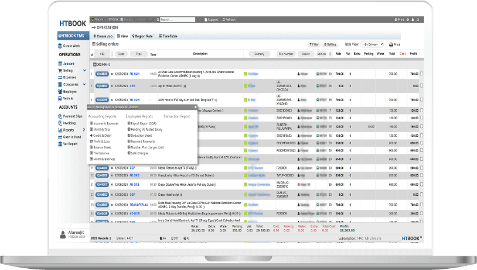
Task: Click the sort arrows beside Vehicle column
Action: pyautogui.click(x=330, y=54)
